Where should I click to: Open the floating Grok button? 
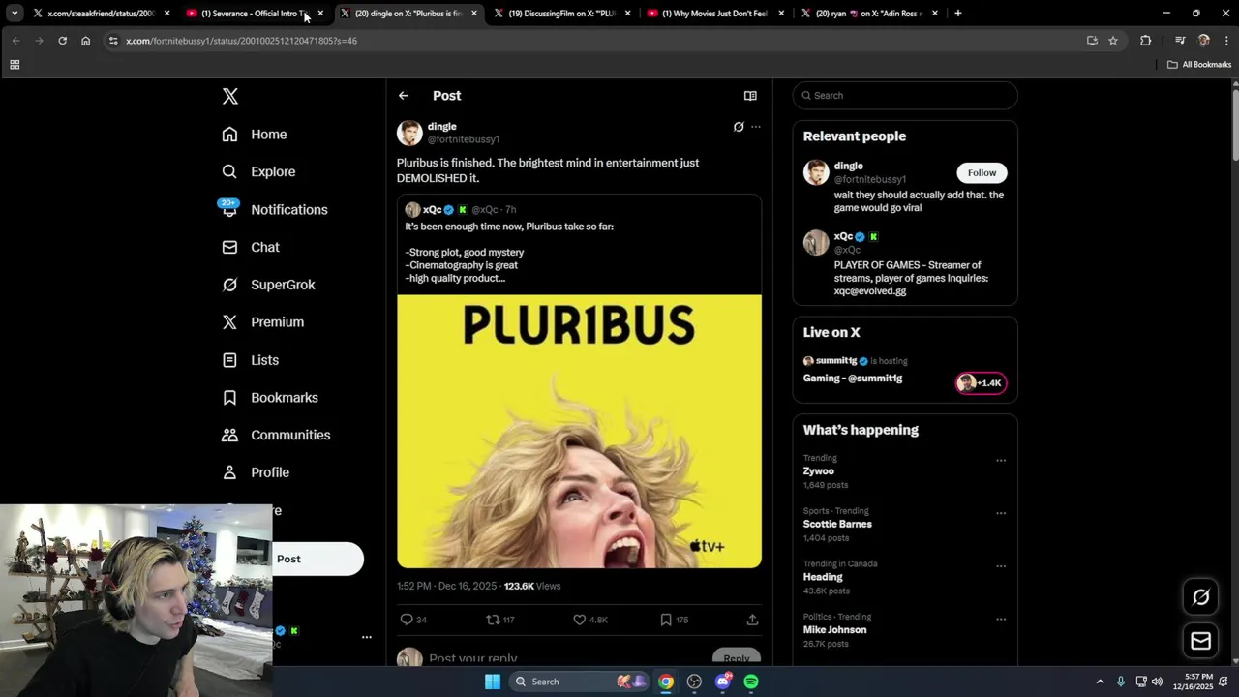click(x=1201, y=597)
